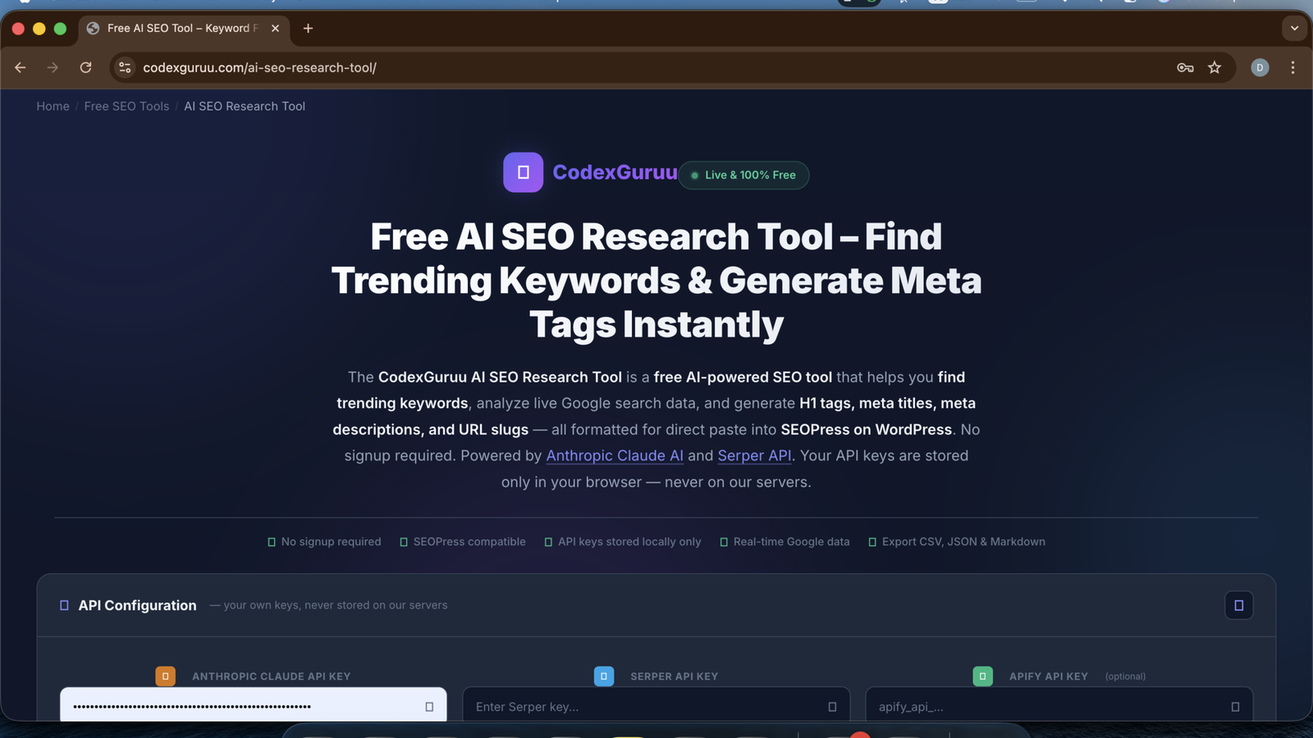
Task: Click the address bar URL
Action: (259, 67)
